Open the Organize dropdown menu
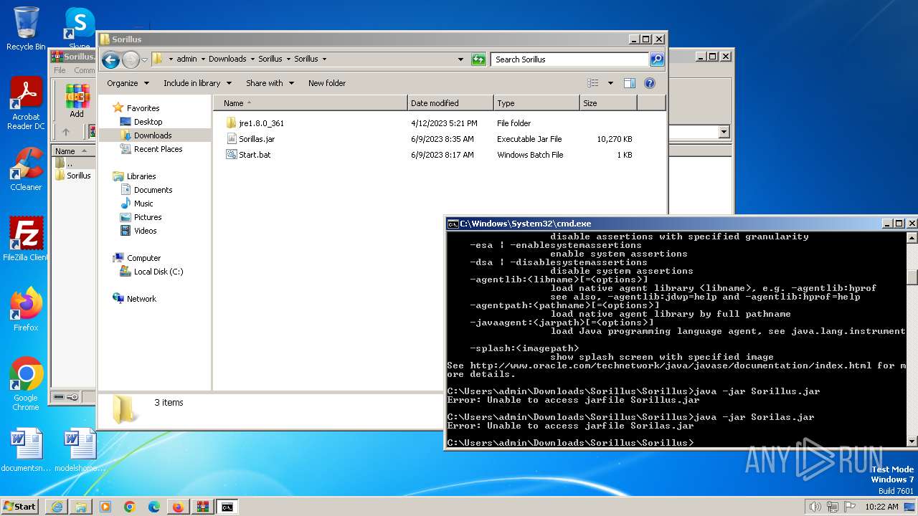The image size is (918, 516). (128, 83)
